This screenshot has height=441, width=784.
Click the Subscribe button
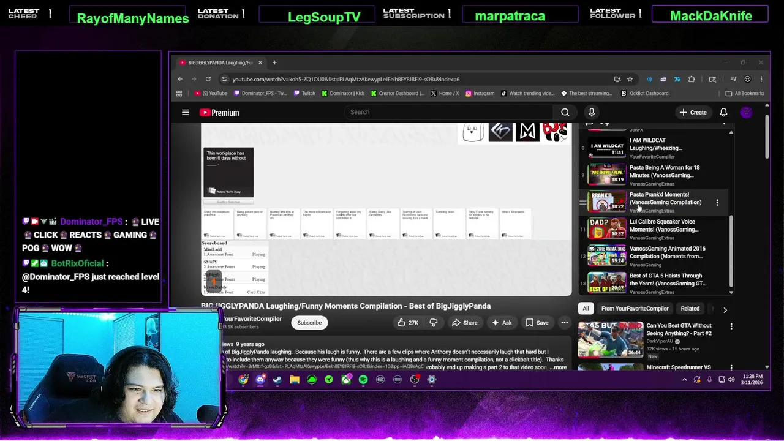point(309,323)
